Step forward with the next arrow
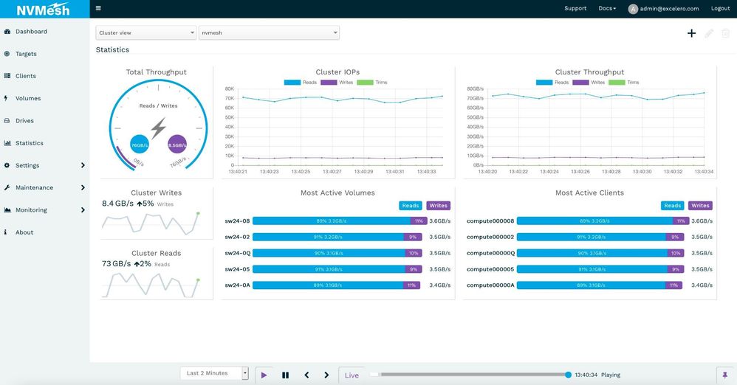The width and height of the screenshot is (737, 385). 326,375
